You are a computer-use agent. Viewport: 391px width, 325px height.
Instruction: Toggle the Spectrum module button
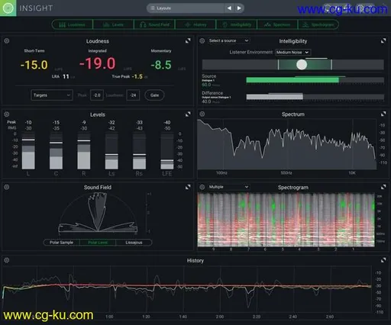277,24
